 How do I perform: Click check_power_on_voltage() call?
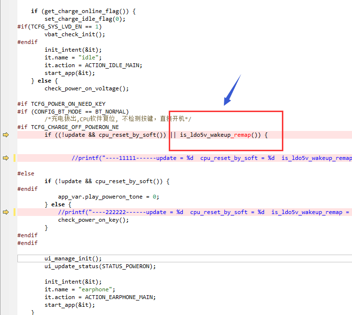(87, 88)
